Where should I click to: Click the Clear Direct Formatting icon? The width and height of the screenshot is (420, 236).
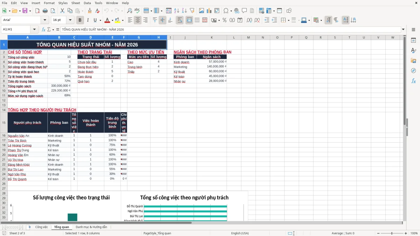click(x=97, y=11)
